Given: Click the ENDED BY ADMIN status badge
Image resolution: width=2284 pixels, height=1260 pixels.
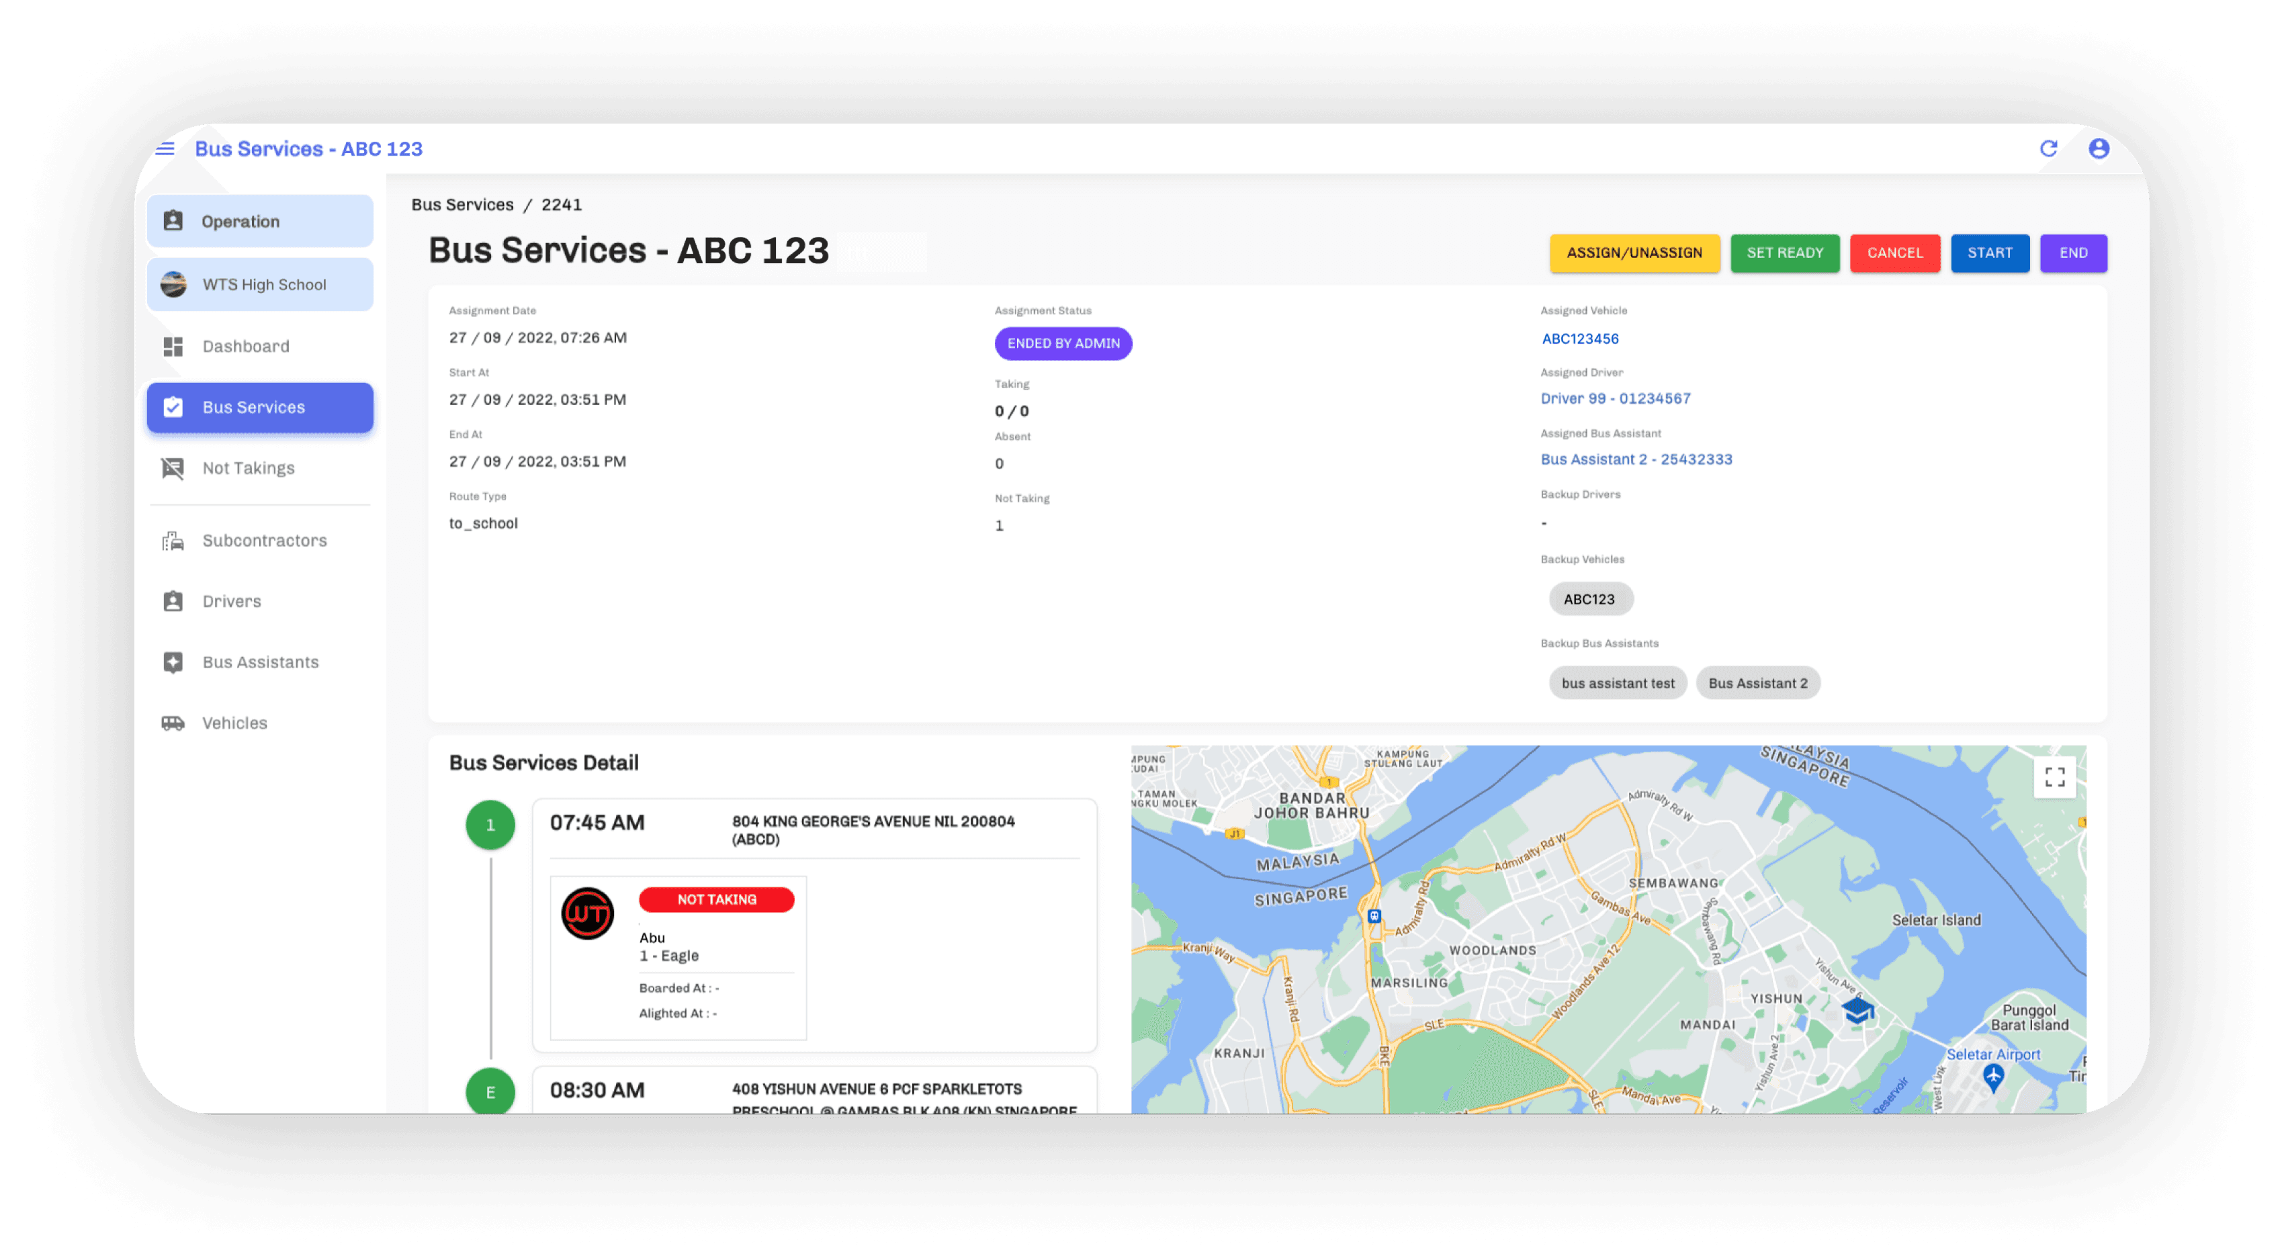Looking at the screenshot, I should click(1063, 344).
